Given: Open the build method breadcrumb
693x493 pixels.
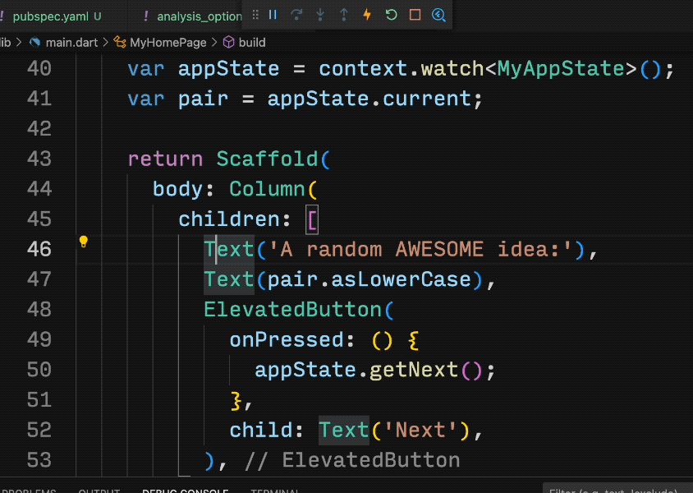Looking at the screenshot, I should [252, 43].
